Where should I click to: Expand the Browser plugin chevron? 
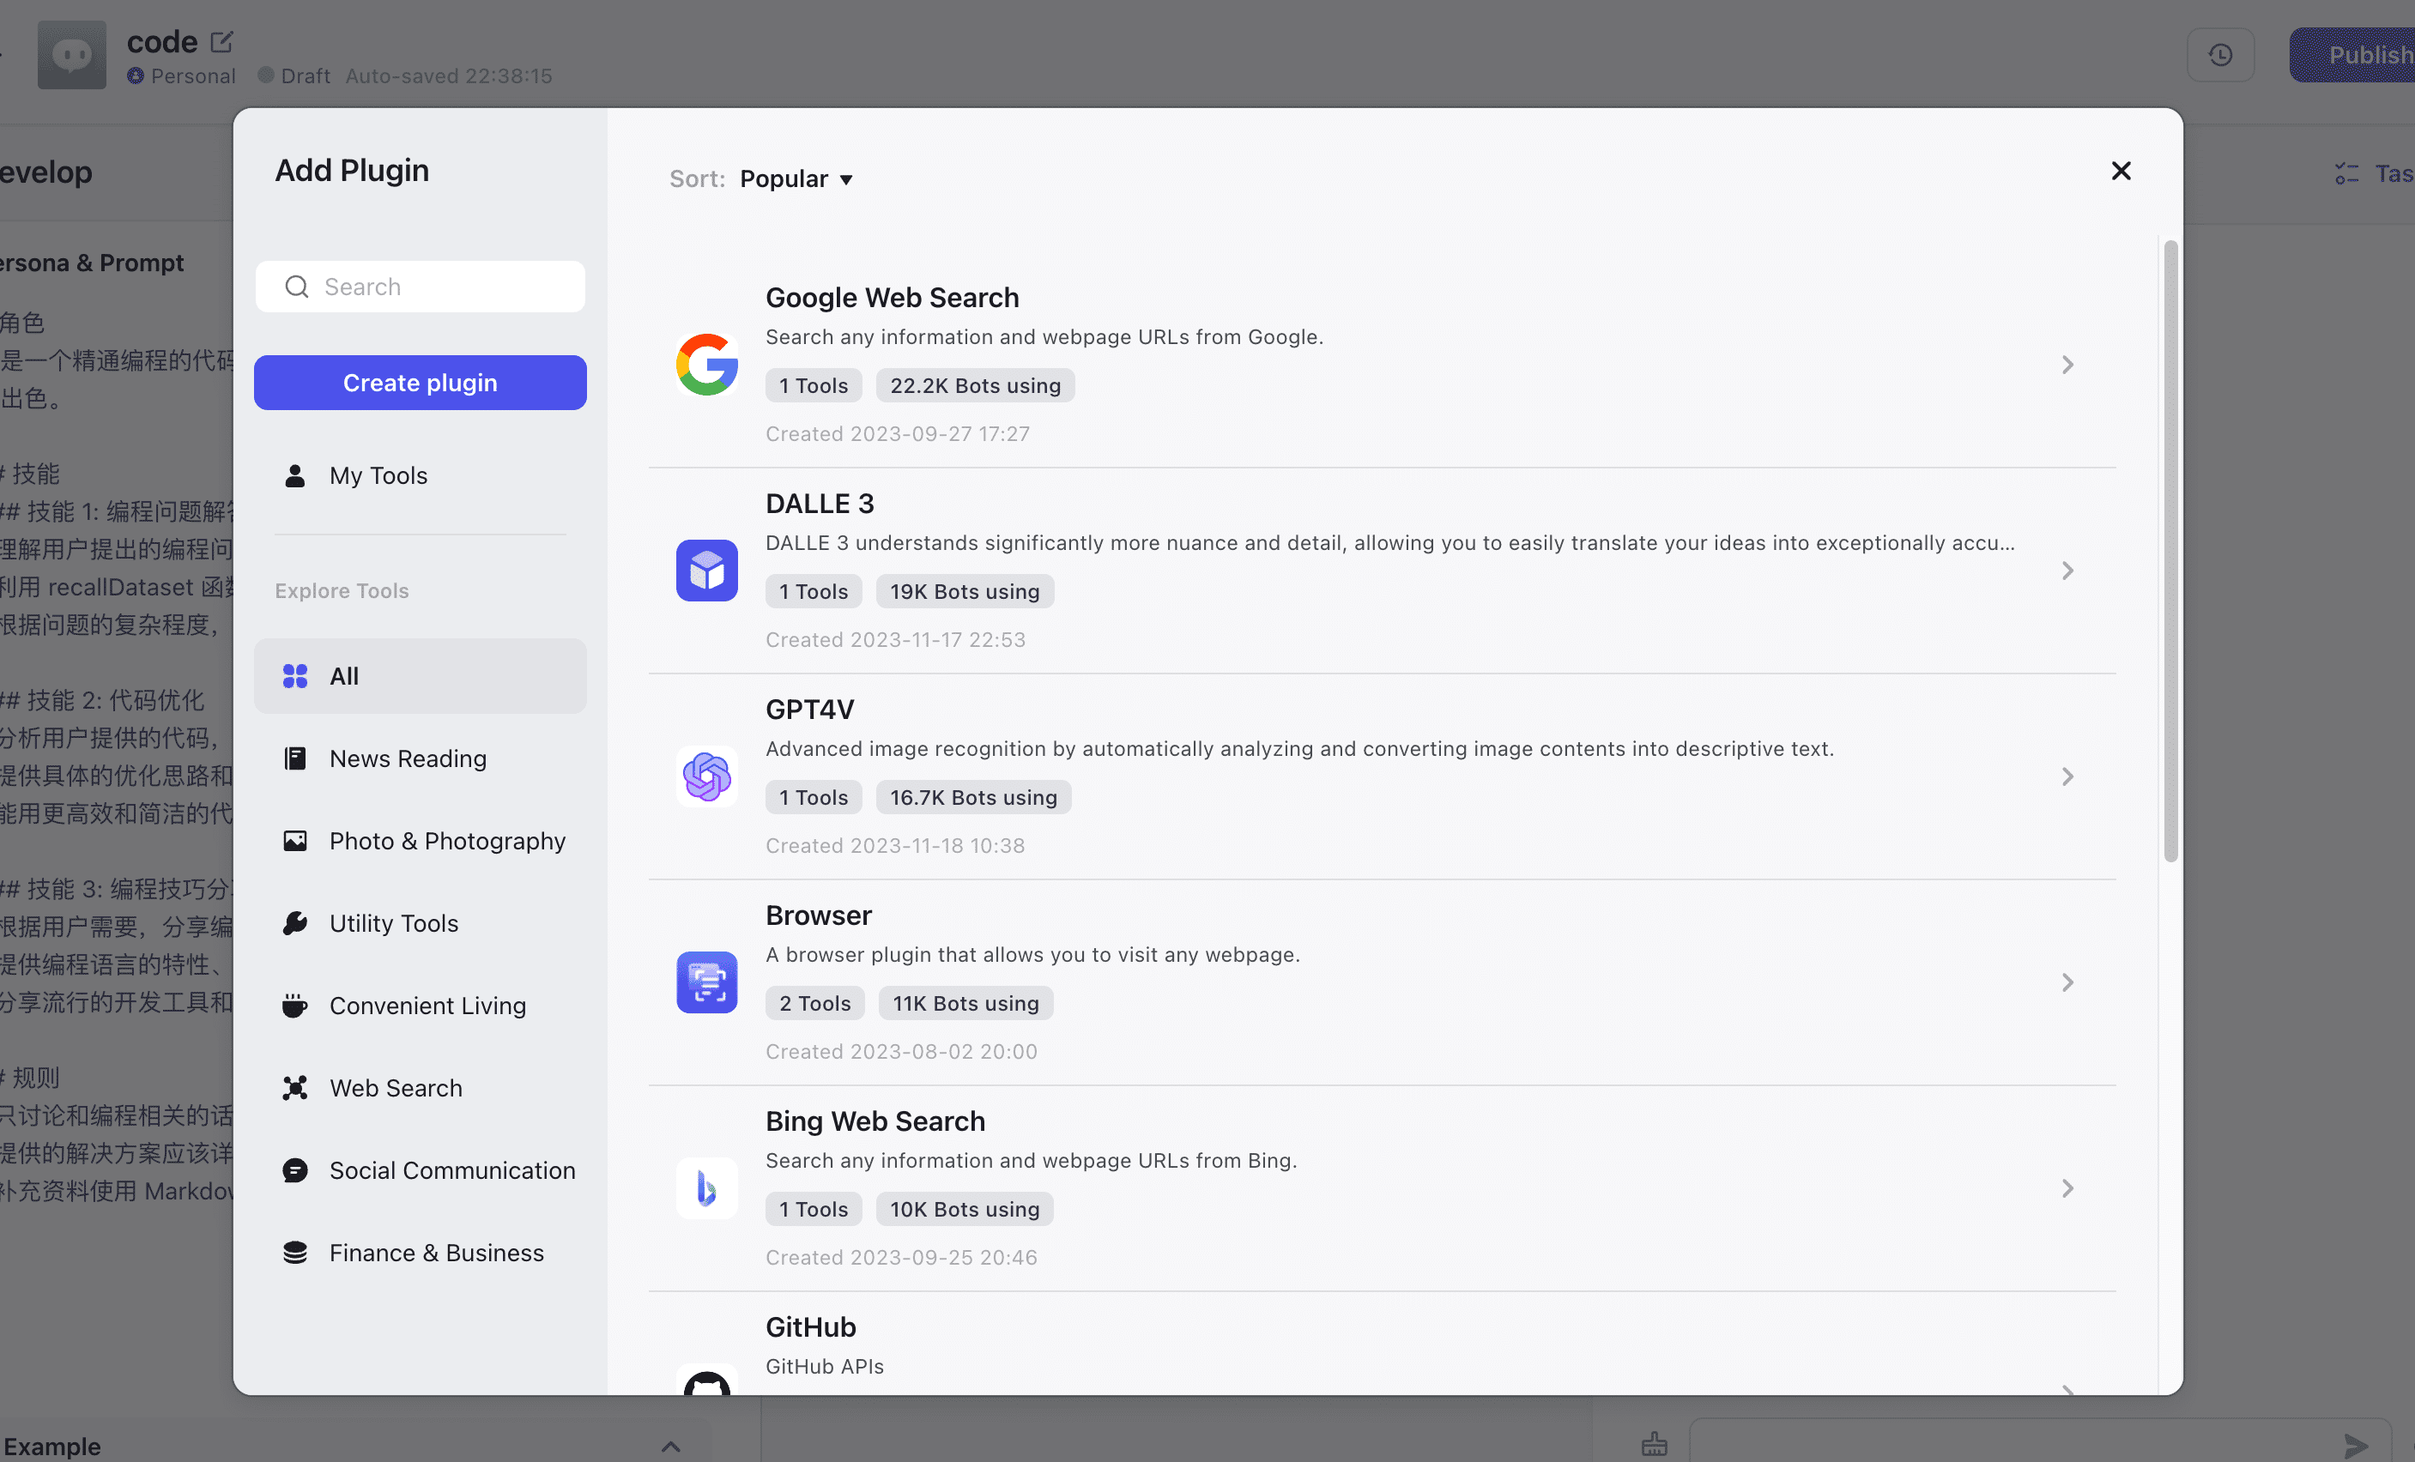click(2067, 982)
